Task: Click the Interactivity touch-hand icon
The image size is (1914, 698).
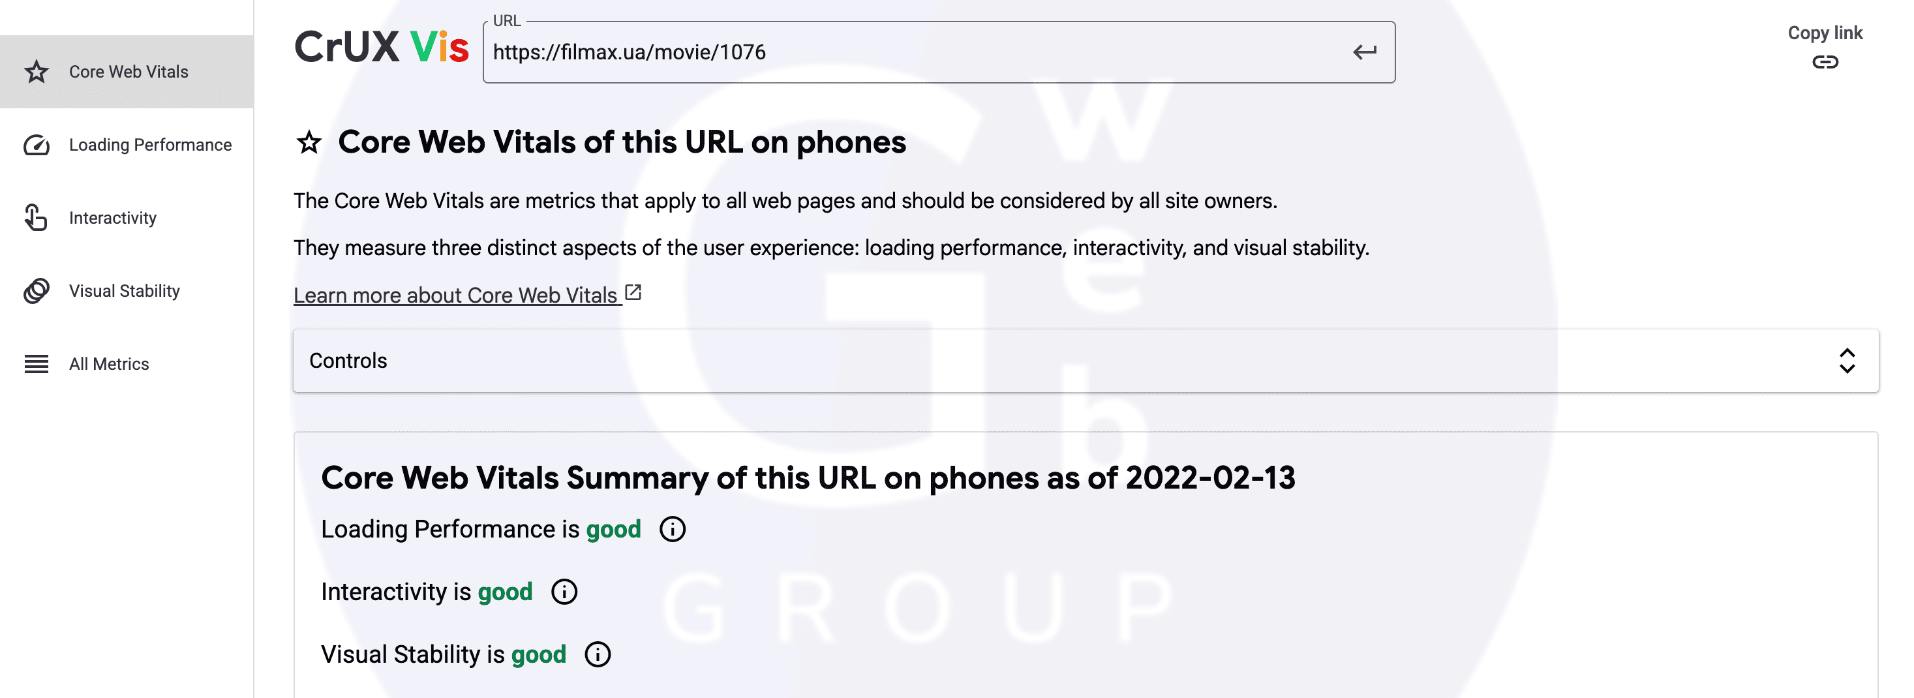Action: 36,218
